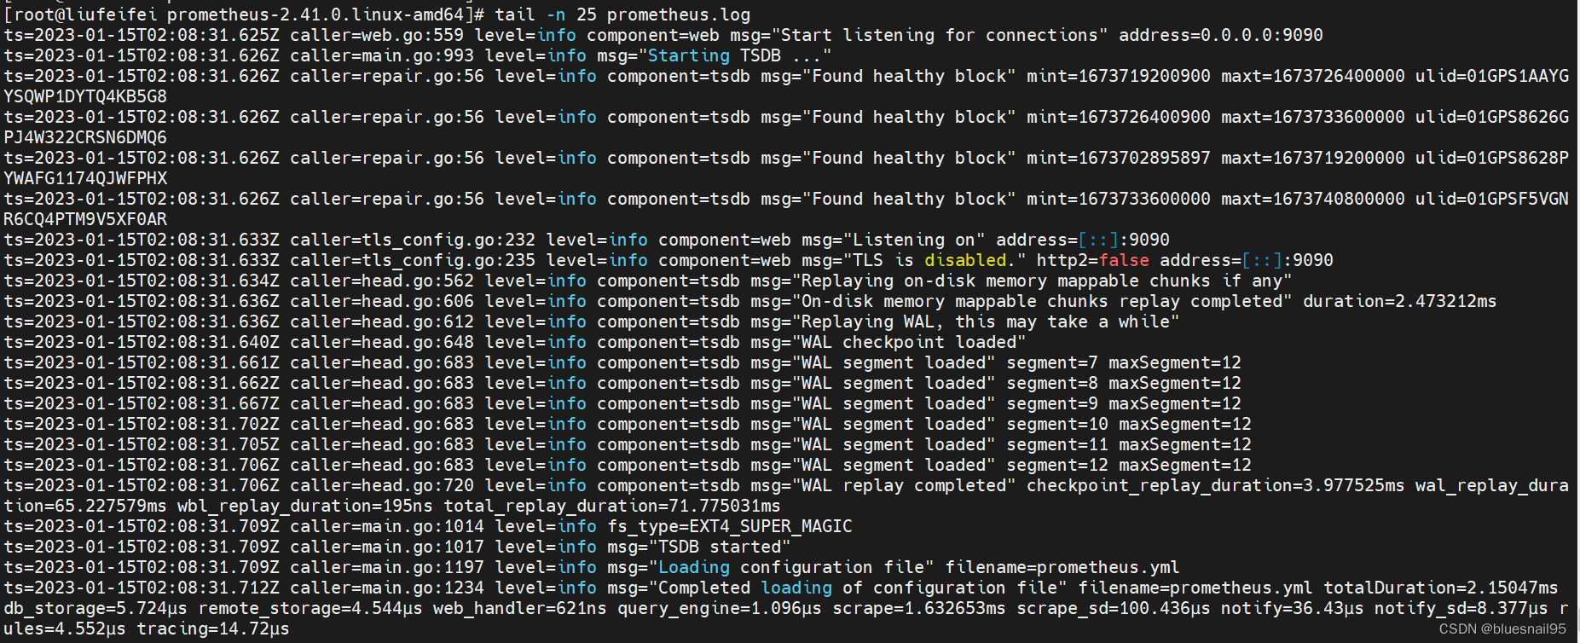This screenshot has width=1580, height=643.
Task: Click the wrapped ulid text 'YWAFG1174QJWFPHX'
Action: point(85,178)
